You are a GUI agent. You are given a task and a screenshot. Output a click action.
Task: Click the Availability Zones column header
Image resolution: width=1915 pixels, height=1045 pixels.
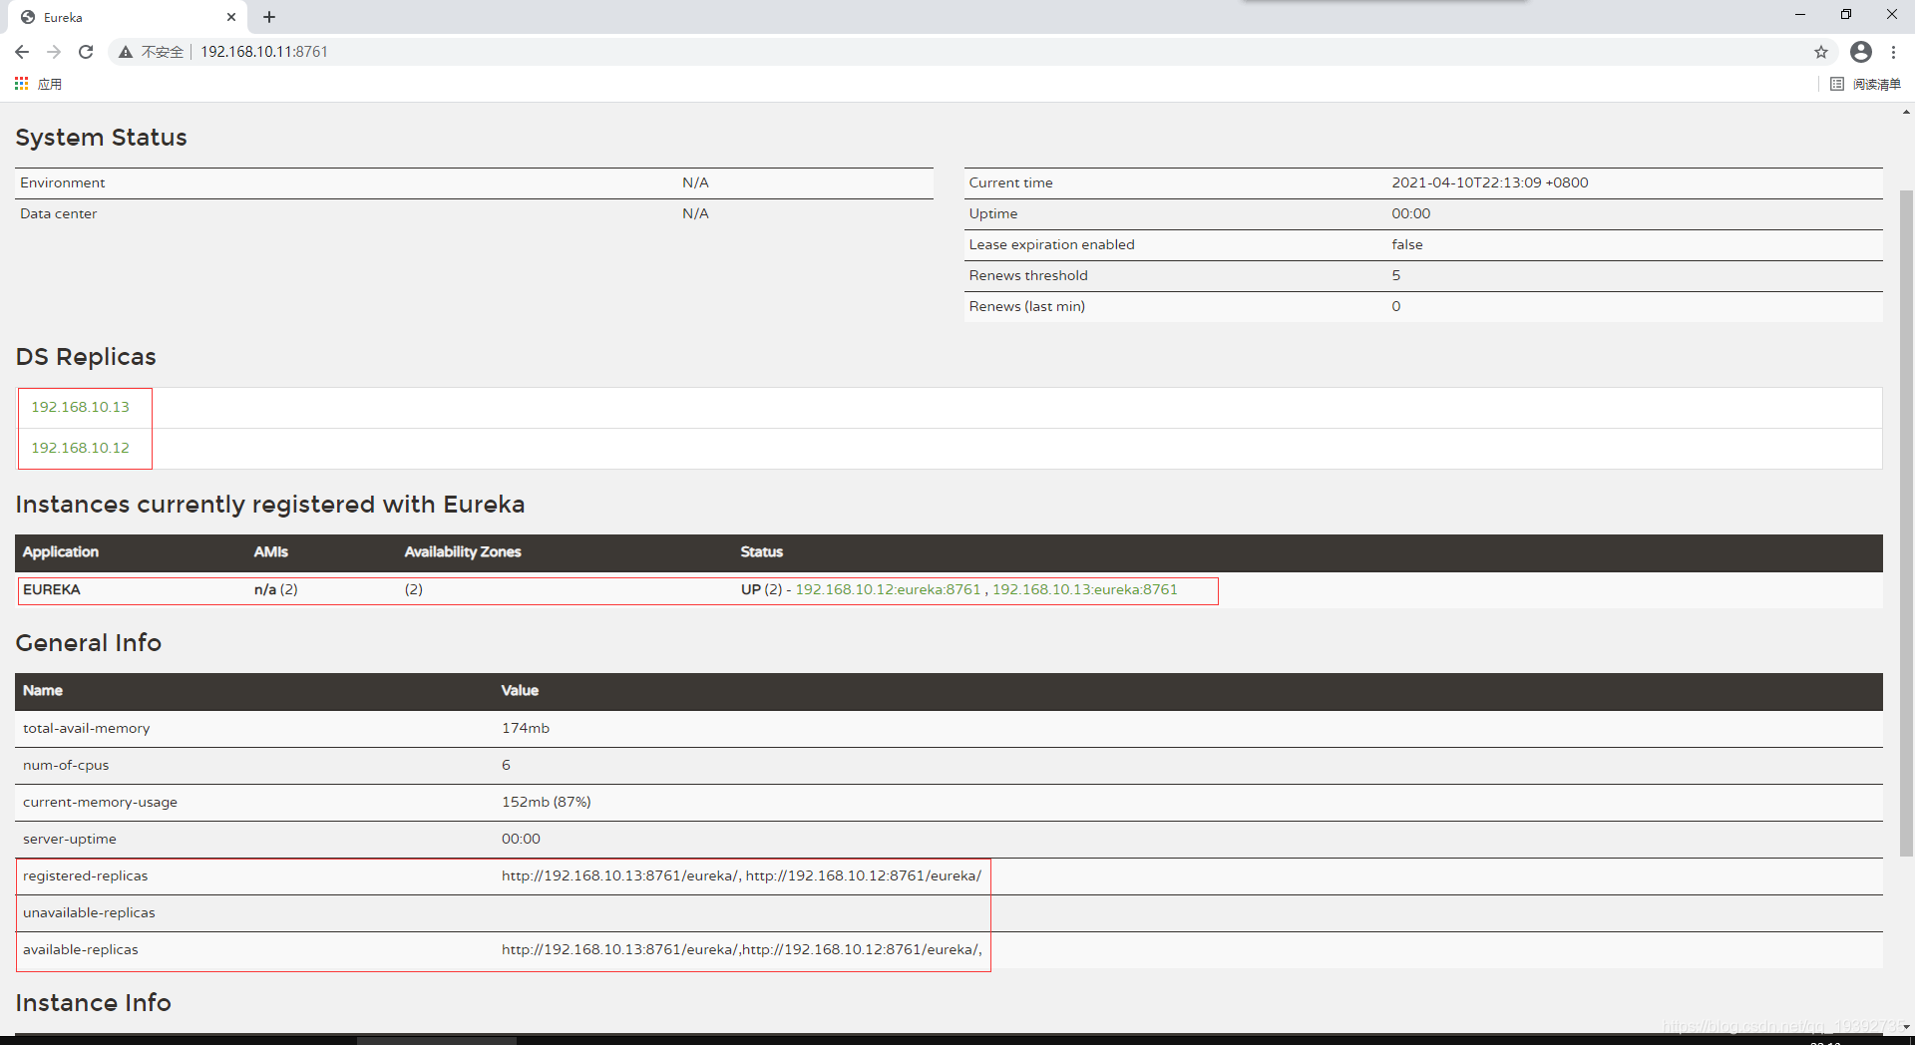pos(463,551)
